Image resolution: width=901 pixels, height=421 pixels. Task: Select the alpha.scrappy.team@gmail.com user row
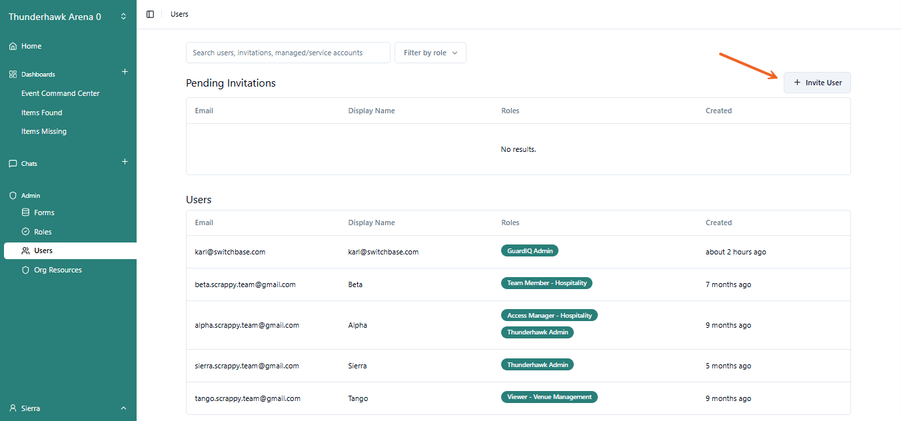[x=247, y=325]
